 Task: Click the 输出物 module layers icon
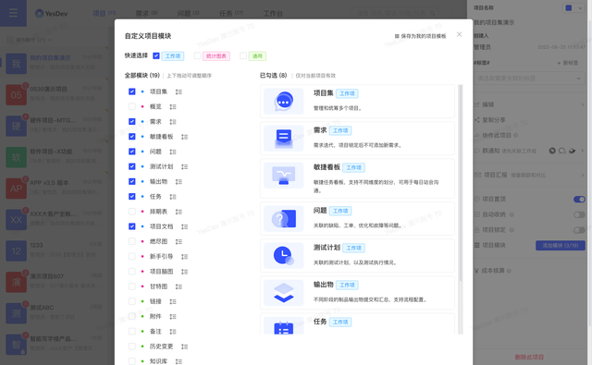point(284,293)
